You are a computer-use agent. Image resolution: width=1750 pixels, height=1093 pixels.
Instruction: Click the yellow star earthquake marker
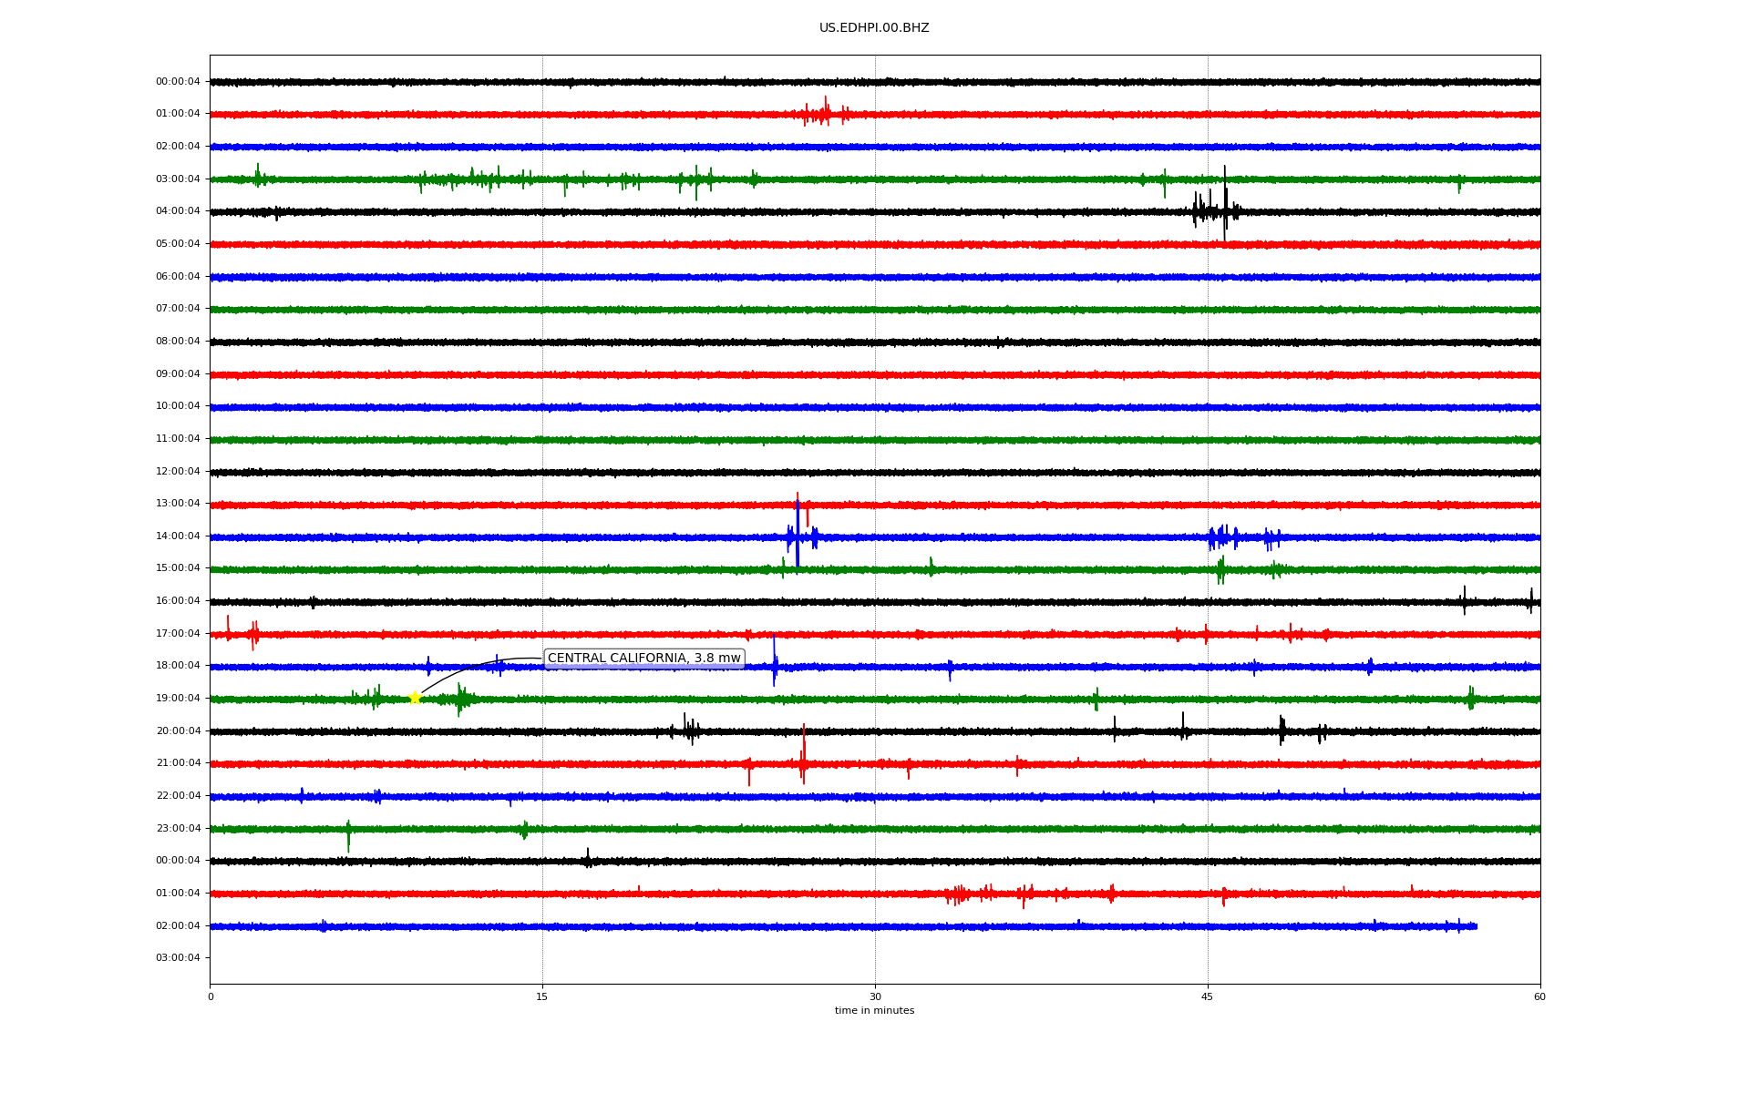(415, 698)
